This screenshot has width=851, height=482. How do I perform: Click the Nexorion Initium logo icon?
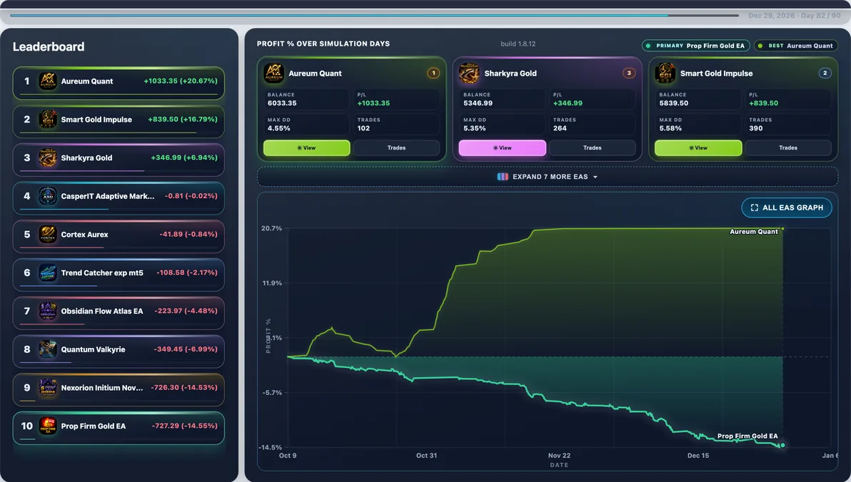[48, 388]
